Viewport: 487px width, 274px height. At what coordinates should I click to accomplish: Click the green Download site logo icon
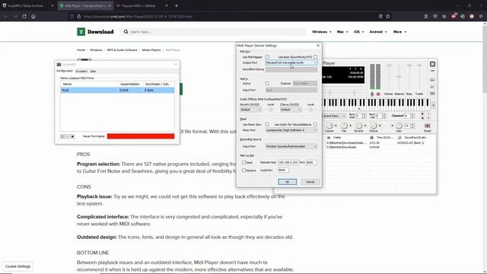[x=81, y=32]
